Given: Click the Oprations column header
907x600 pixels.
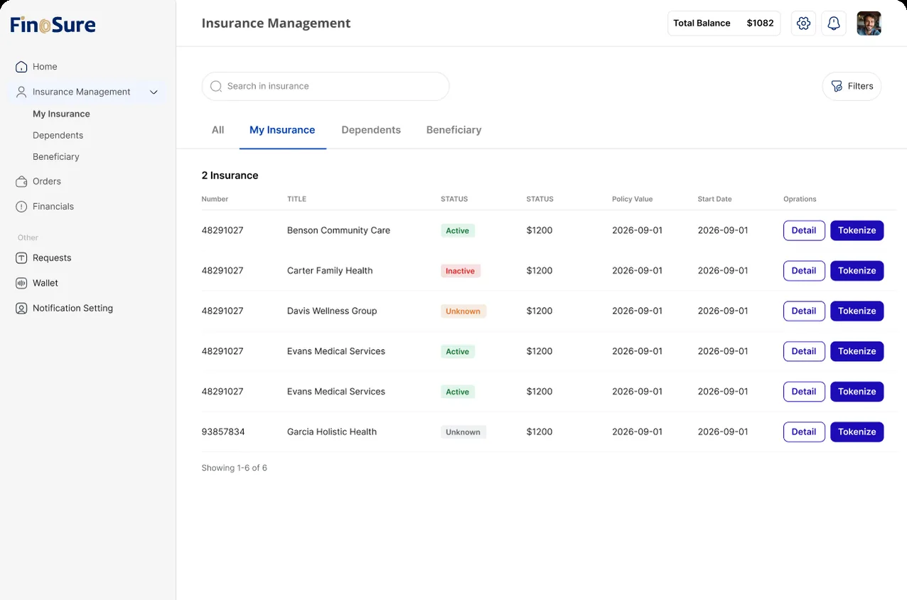Looking at the screenshot, I should click(x=800, y=199).
